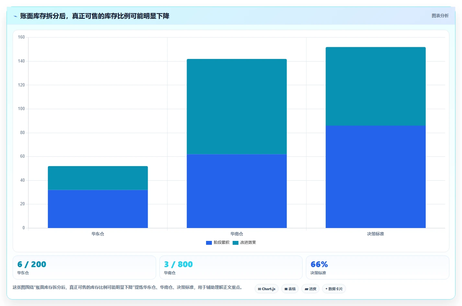Open the 66% 决策标准 card
This screenshot has width=462, height=306.
377,267
